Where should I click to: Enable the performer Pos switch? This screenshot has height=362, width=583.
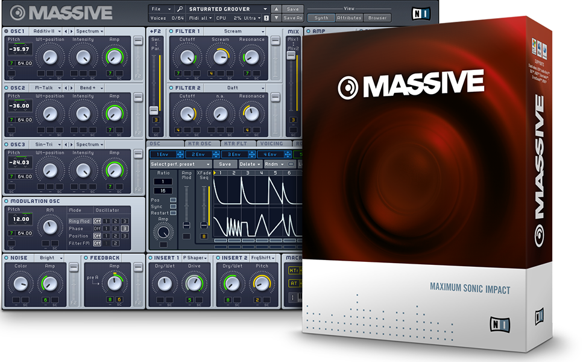point(173,200)
